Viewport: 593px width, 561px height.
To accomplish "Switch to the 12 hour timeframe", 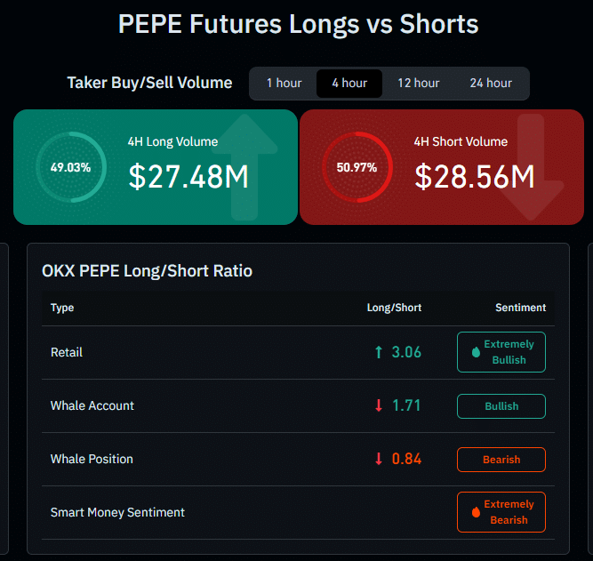I will (x=418, y=84).
